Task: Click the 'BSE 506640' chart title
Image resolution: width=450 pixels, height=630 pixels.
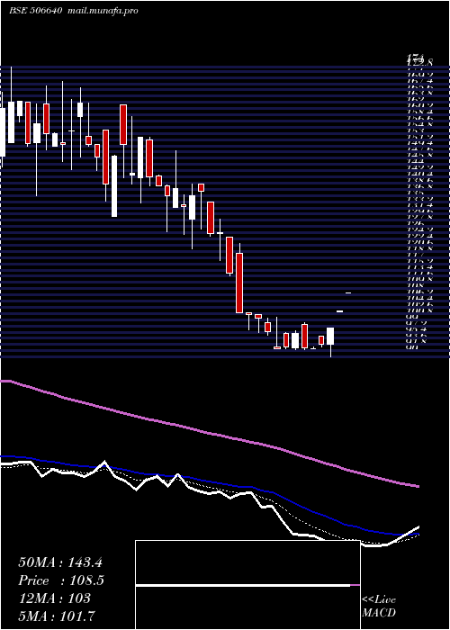Action: coord(35,11)
